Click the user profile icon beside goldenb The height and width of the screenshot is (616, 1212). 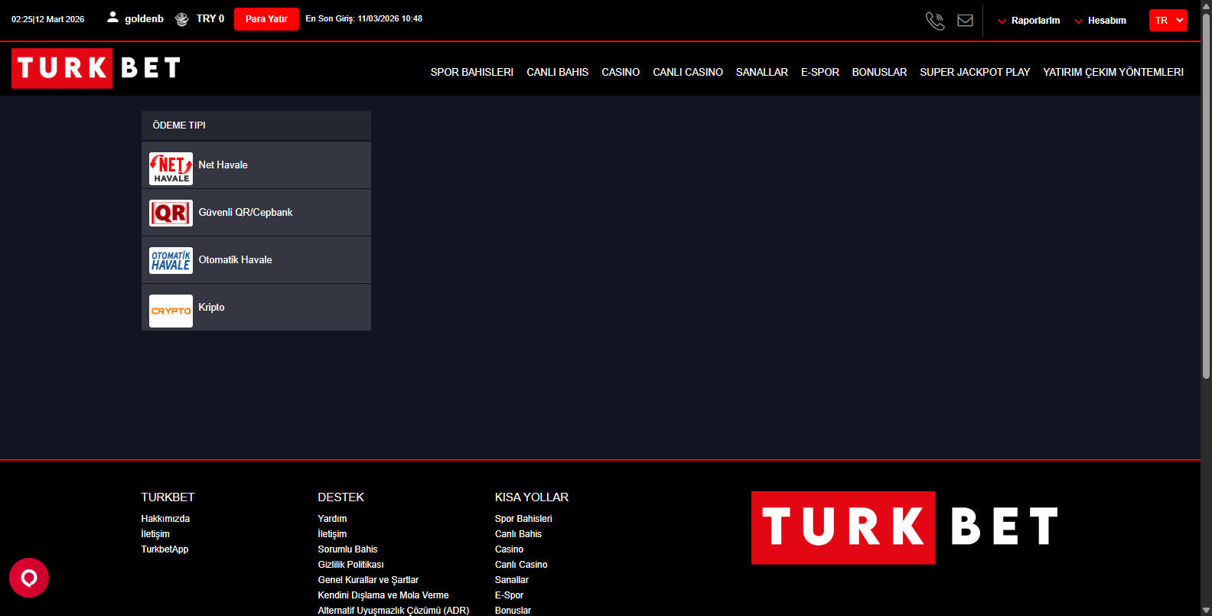112,18
